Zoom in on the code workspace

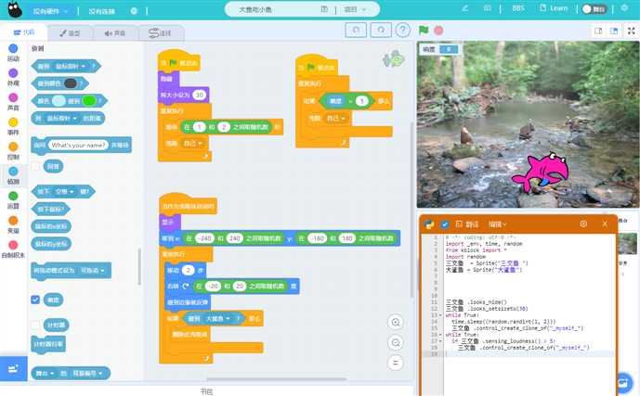point(396,322)
